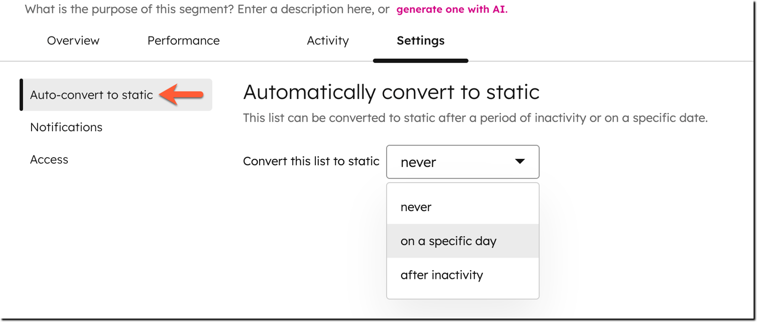Viewport: 757px width, 322px height.
Task: Switch to the Settings tab
Action: click(420, 41)
